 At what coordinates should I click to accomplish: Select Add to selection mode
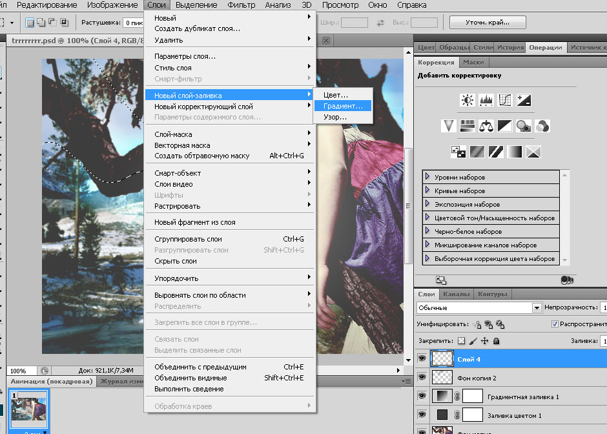coord(41,23)
